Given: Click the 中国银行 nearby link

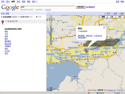Looking at the screenshot, I should click(x=8, y=46).
